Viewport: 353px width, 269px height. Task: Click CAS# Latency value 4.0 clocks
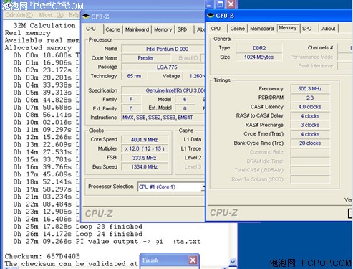click(x=310, y=107)
